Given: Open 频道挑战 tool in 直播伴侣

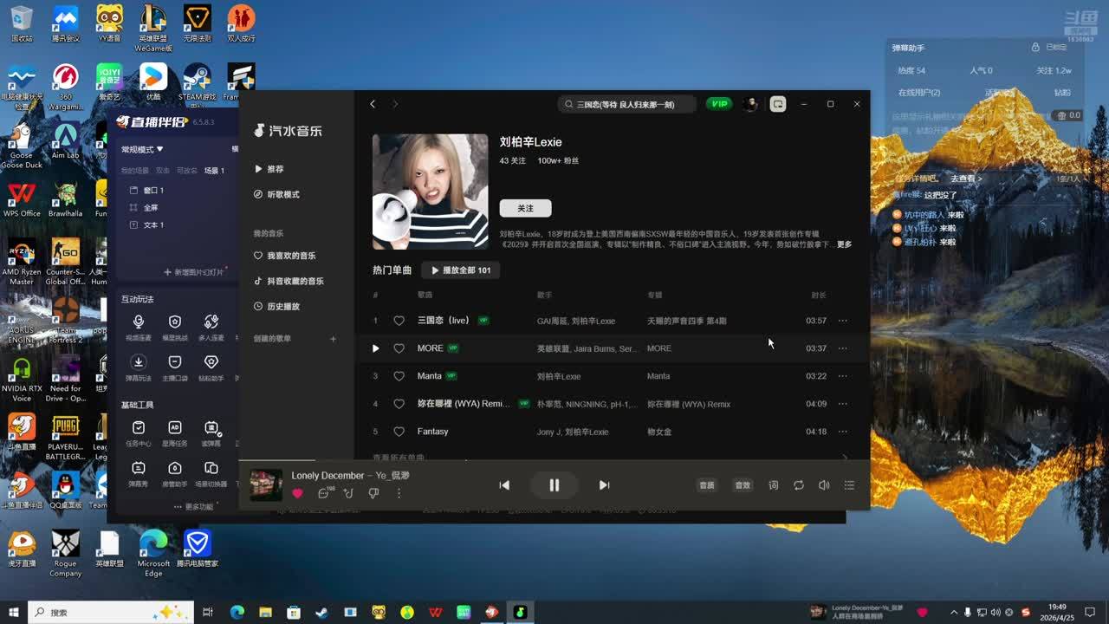Looking at the screenshot, I should pyautogui.click(x=175, y=328).
